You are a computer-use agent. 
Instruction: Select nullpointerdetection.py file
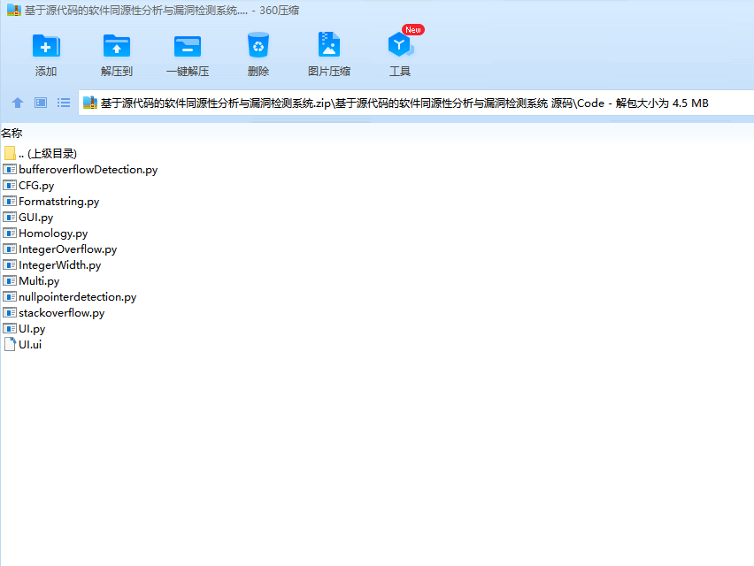[x=70, y=296]
